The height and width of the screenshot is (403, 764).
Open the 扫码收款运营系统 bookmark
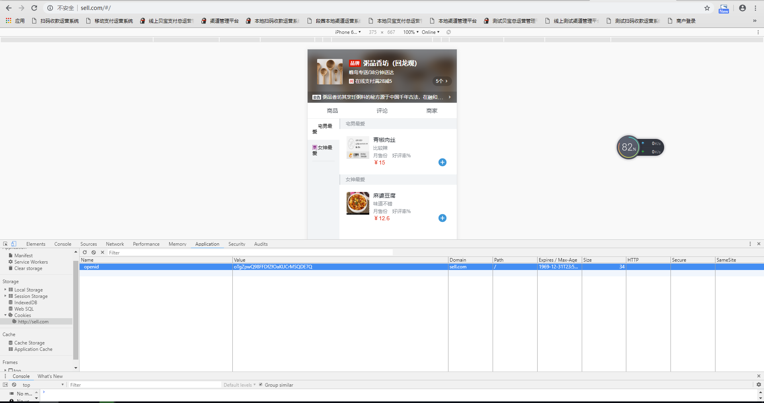click(55, 21)
